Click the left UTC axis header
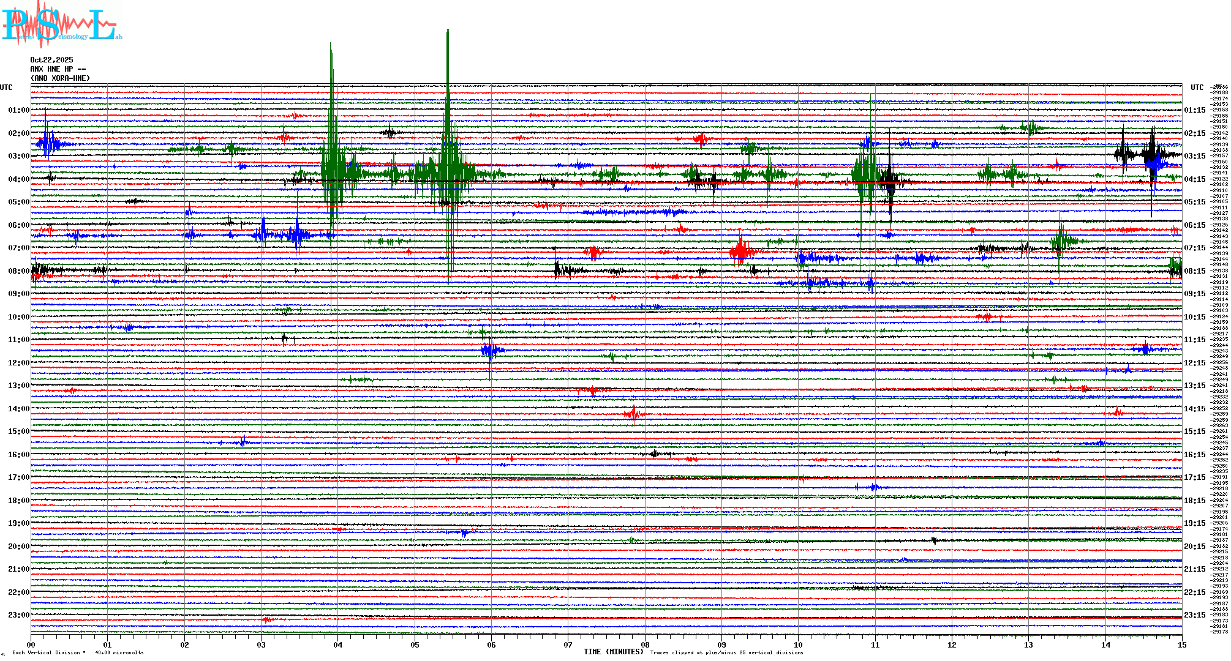The width and height of the screenshot is (1231, 661). click(x=6, y=88)
